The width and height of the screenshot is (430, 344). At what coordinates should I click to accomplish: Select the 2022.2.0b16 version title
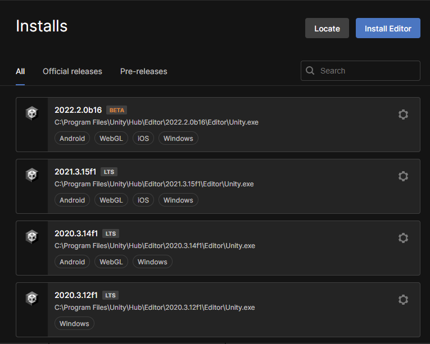pyautogui.click(x=78, y=110)
